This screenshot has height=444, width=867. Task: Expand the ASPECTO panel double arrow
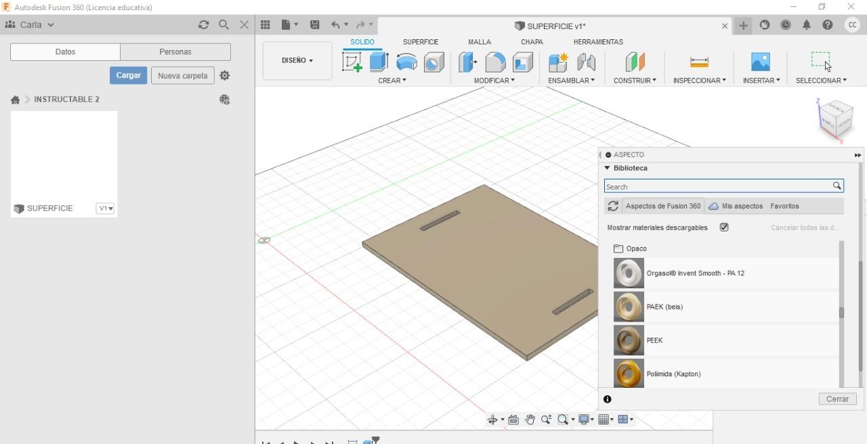tap(858, 155)
